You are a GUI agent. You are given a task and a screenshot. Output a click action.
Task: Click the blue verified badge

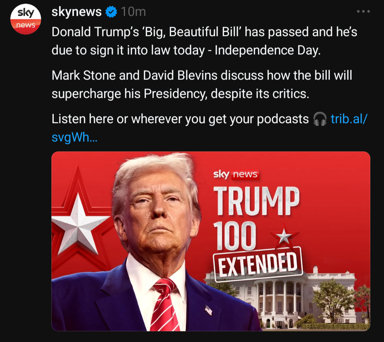[x=111, y=12]
